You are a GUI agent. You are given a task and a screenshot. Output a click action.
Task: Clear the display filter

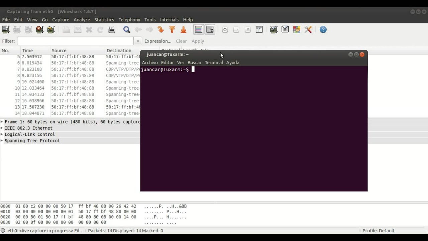pyautogui.click(x=181, y=41)
